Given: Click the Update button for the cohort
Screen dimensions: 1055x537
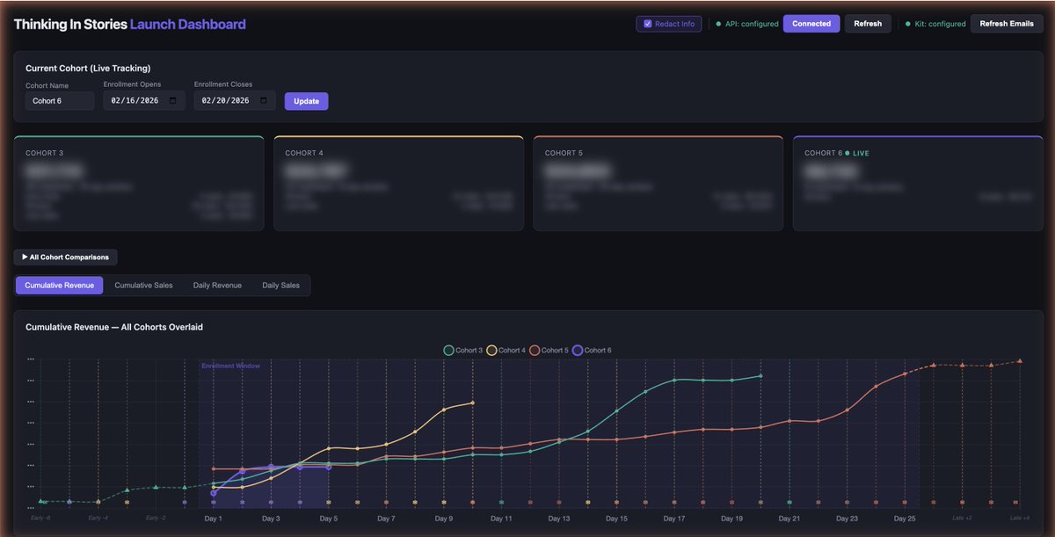Looking at the screenshot, I should click(x=306, y=101).
